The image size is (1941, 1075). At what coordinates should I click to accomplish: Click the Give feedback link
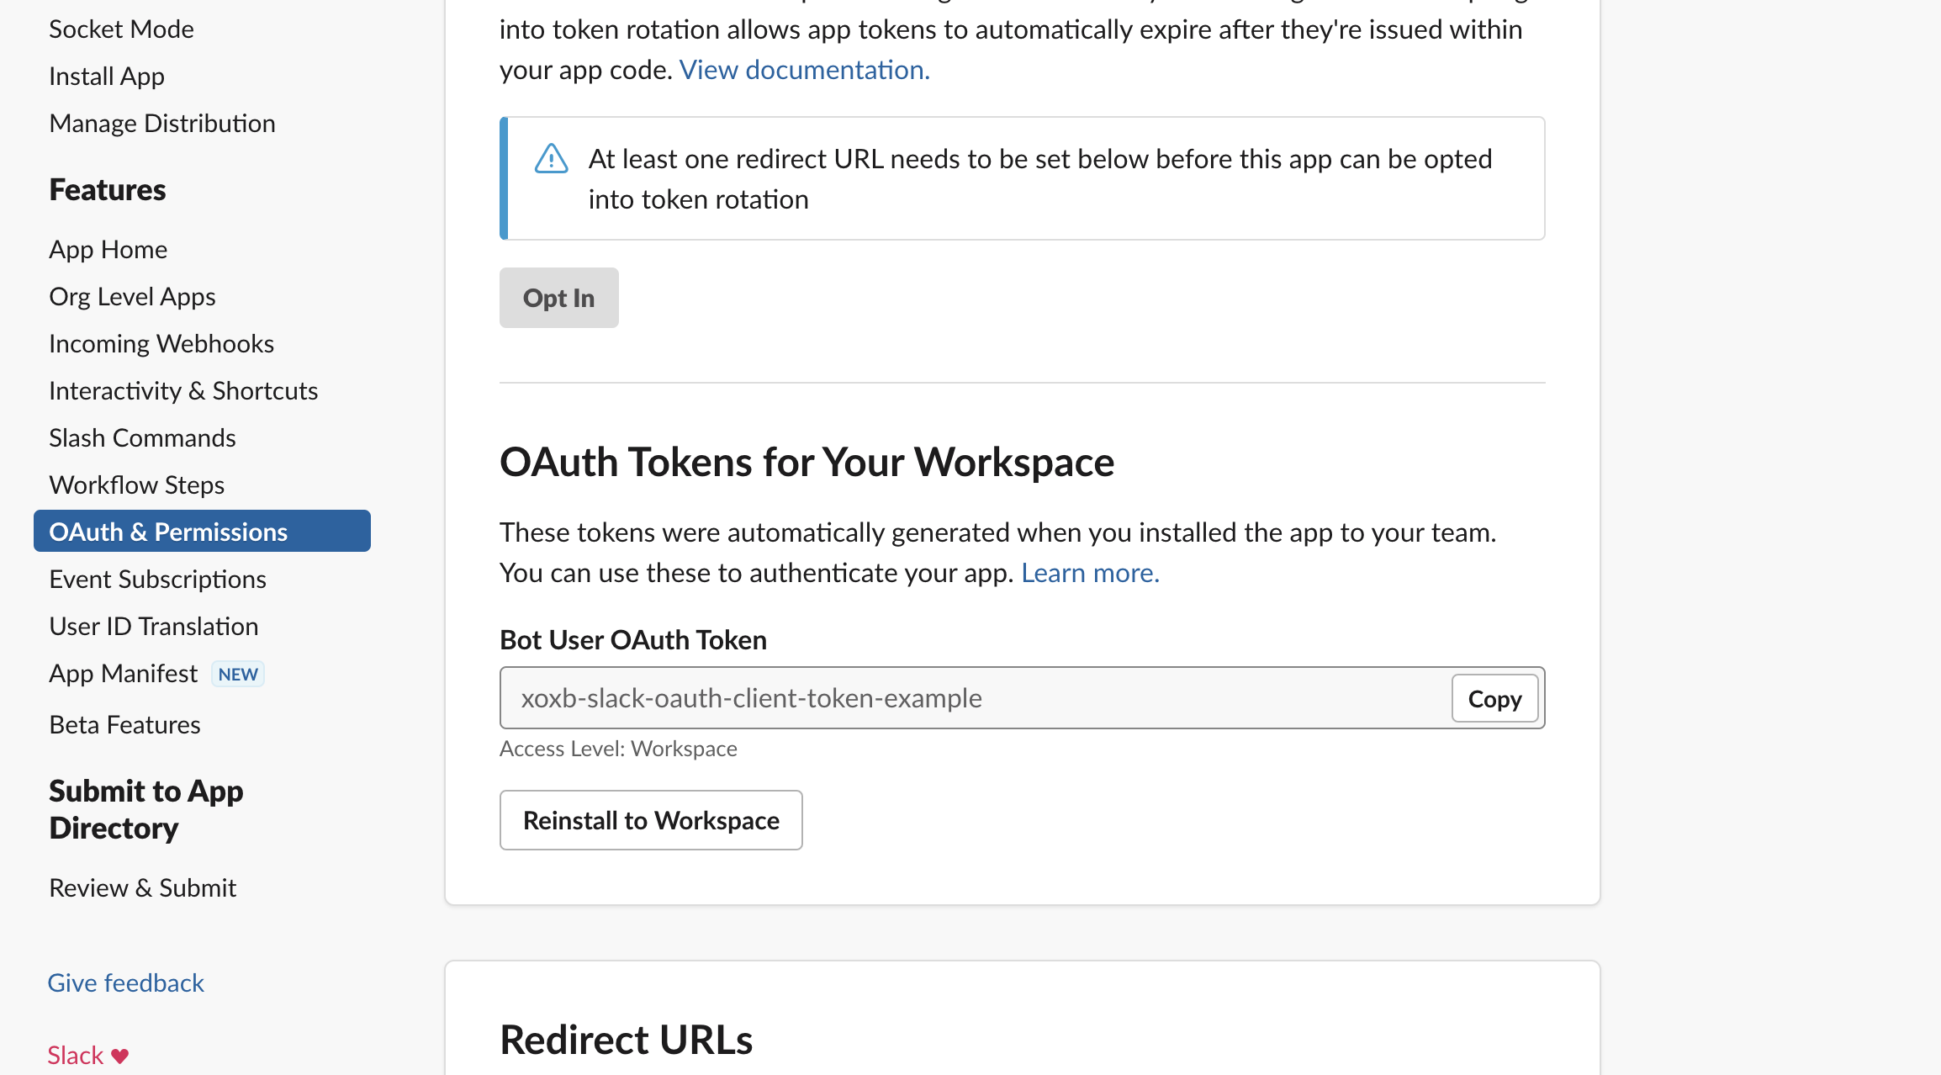(x=126, y=982)
